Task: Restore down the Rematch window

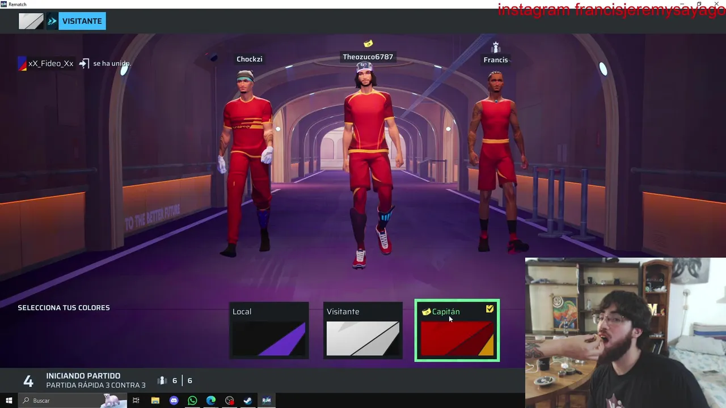Action: point(699,4)
